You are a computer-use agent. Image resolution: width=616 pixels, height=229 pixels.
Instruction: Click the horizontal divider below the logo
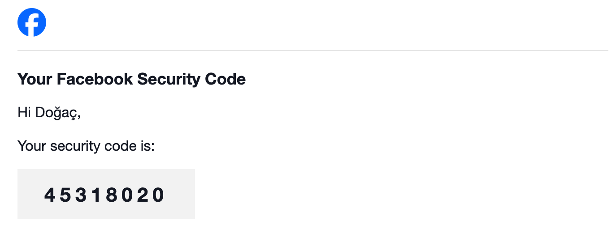(312, 51)
